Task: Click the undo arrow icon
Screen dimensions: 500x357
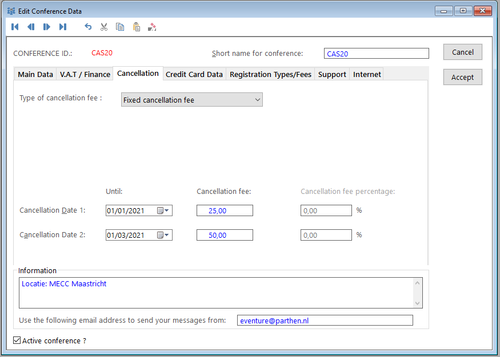Action: pyautogui.click(x=88, y=27)
